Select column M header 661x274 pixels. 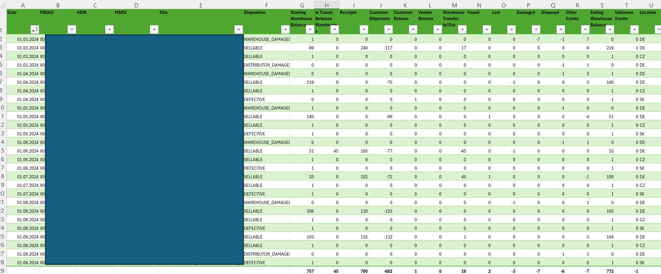click(454, 5)
